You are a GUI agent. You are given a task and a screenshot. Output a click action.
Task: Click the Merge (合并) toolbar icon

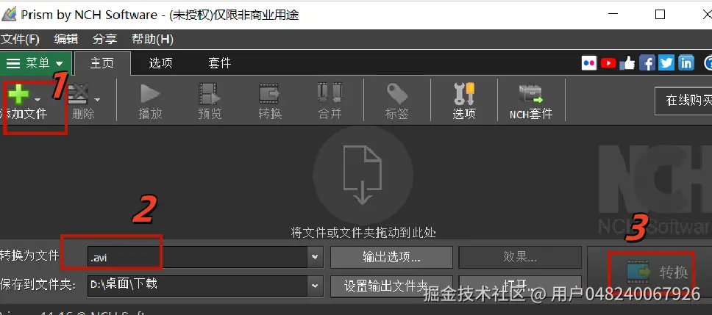coord(330,93)
